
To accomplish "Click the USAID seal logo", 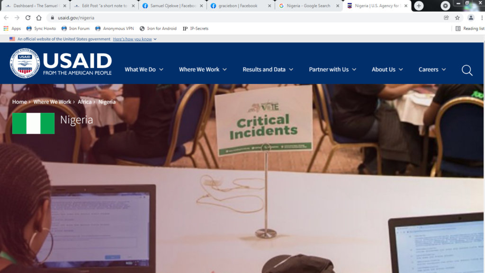I will 25,63.
